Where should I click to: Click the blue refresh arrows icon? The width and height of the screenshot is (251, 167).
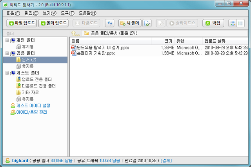110,23
